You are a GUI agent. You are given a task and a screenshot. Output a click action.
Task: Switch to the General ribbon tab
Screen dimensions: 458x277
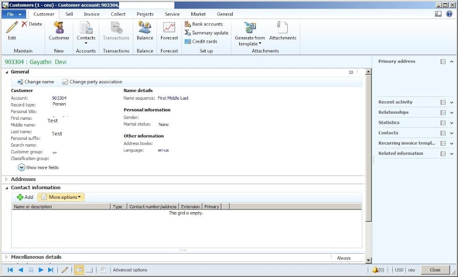point(225,14)
